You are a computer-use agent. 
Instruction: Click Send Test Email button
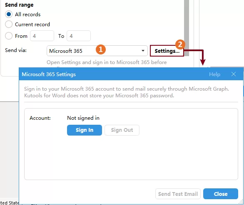(178, 194)
